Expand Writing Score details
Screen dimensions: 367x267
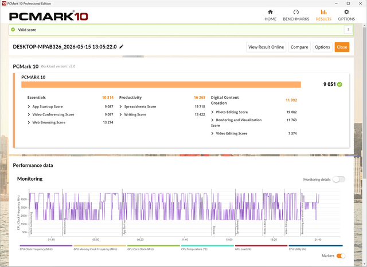[x=120, y=114]
